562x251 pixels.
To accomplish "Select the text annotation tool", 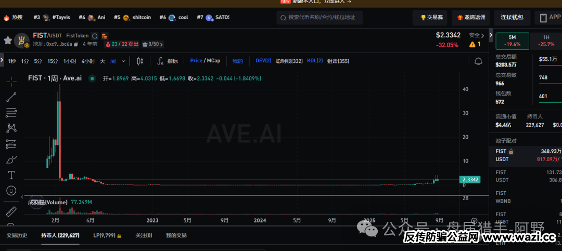I will [11, 175].
